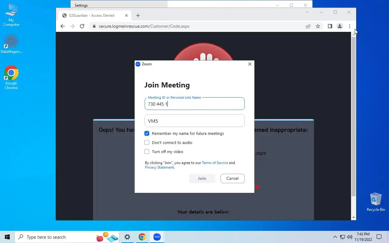Open the network icon in system tray

click(343, 237)
